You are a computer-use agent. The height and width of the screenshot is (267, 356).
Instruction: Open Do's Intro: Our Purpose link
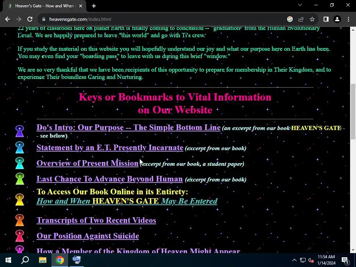(x=129, y=127)
